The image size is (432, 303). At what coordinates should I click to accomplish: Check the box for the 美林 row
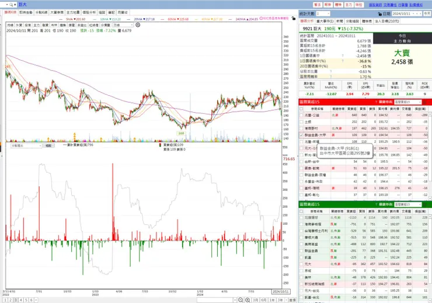[x=301, y=277]
